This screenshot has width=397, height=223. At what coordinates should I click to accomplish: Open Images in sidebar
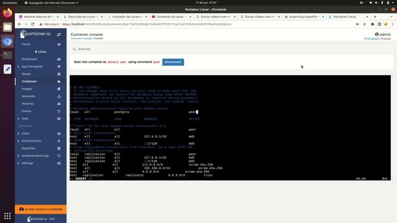(27, 89)
